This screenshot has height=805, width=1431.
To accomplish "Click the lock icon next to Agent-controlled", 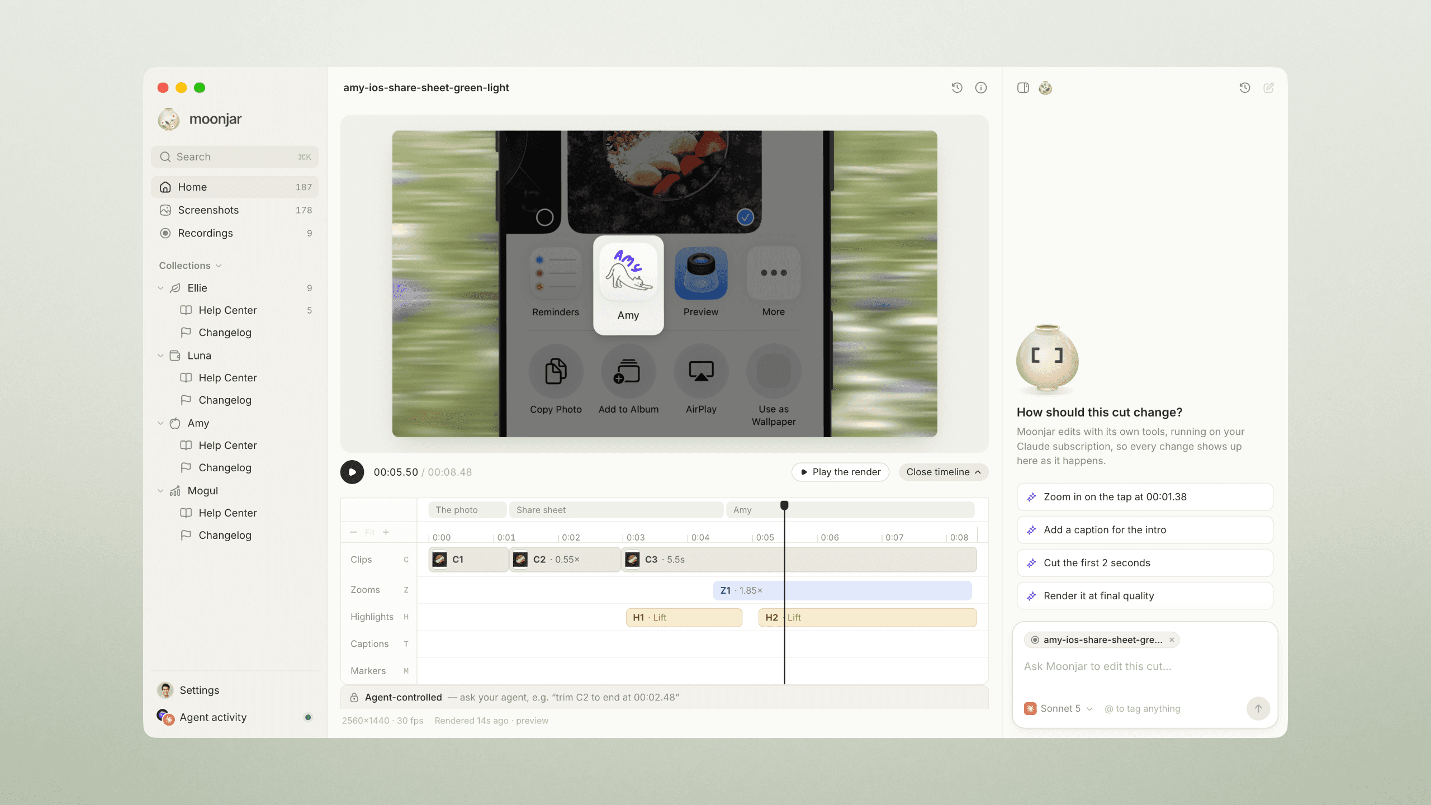I will (x=354, y=698).
